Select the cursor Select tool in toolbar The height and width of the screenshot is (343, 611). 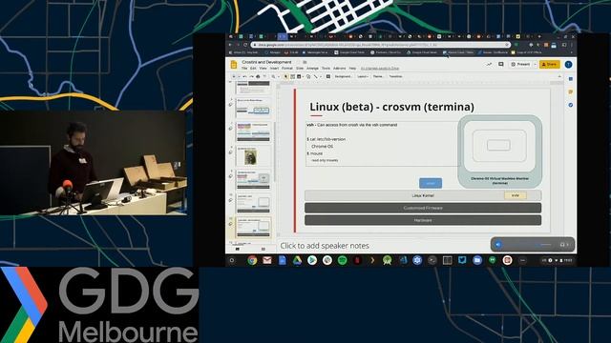pyautogui.click(x=285, y=76)
